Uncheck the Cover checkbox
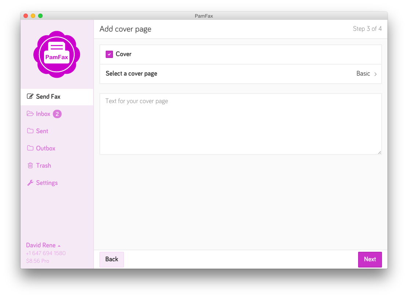Viewport: 408px width, 298px height. coord(109,54)
